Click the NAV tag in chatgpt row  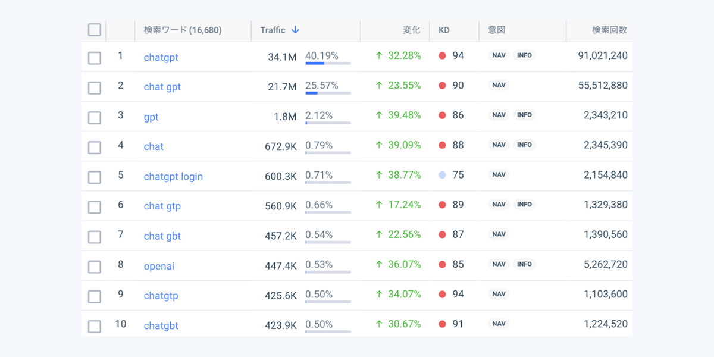coord(499,55)
